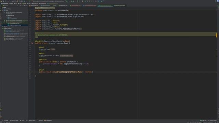Switch to SigninPresenterImpl.java editor tab
219x123 pixels.
click(x=90, y=5)
